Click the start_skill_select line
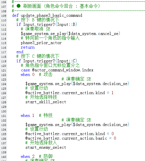Image resolution: width=145 pixels, height=161 pixels. tap(46, 102)
